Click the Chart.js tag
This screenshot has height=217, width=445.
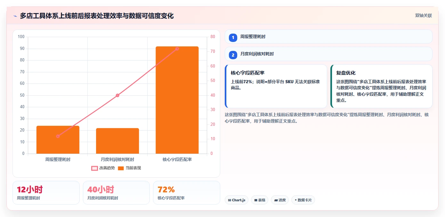pos(237,200)
